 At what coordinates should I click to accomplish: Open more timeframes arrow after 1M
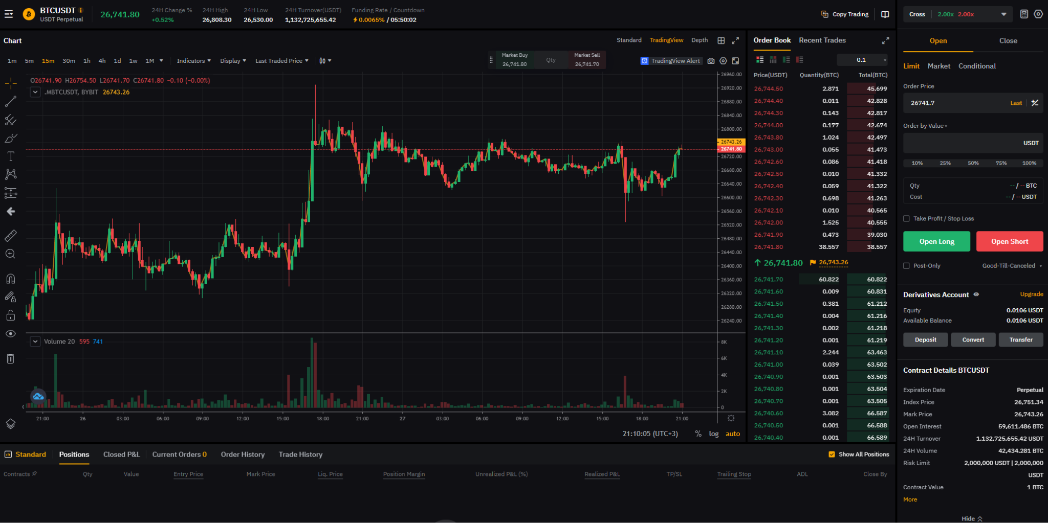[161, 61]
